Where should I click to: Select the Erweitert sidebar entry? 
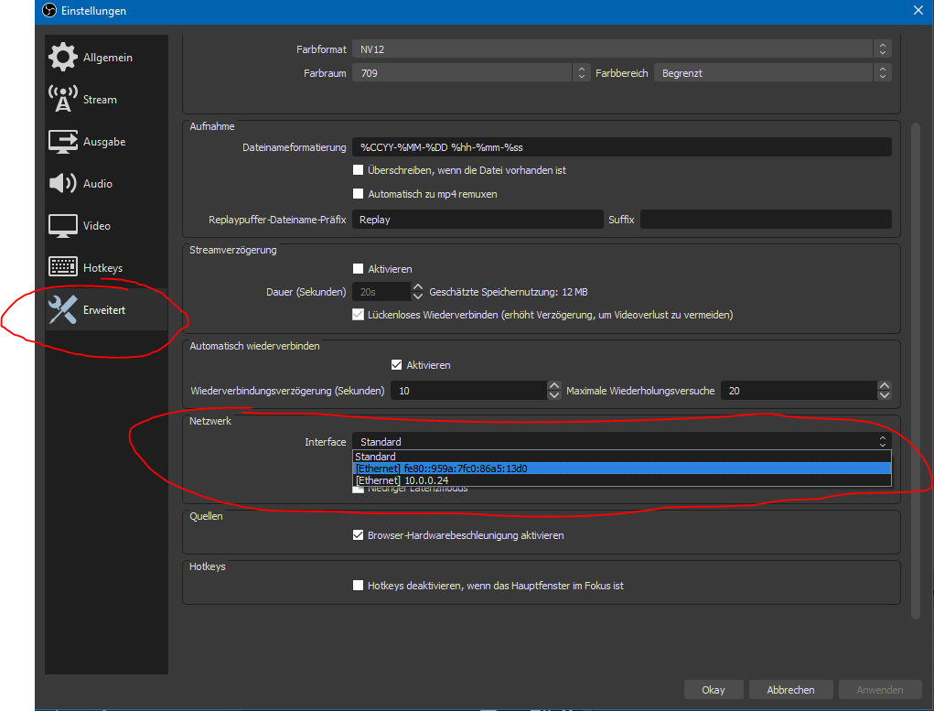(x=107, y=310)
